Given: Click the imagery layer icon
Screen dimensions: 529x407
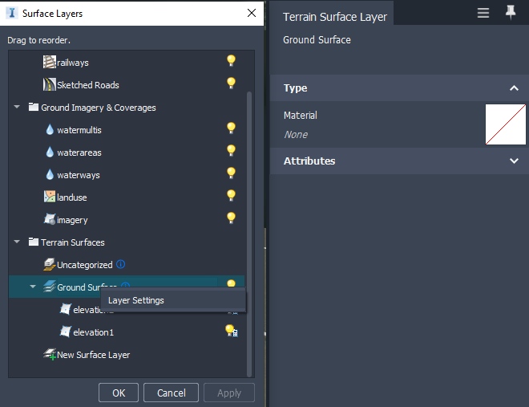Looking at the screenshot, I should [x=50, y=220].
